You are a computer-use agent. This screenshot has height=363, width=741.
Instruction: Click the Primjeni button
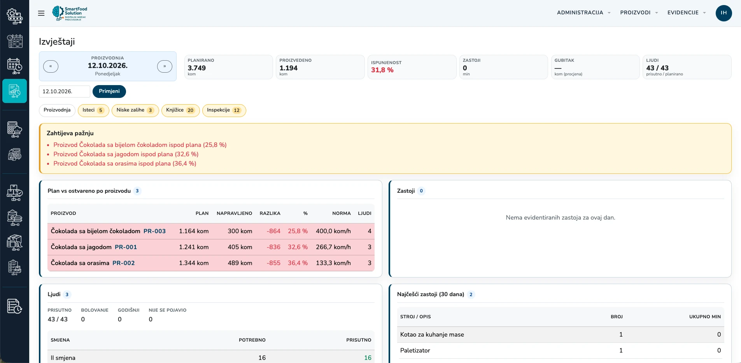[109, 91]
